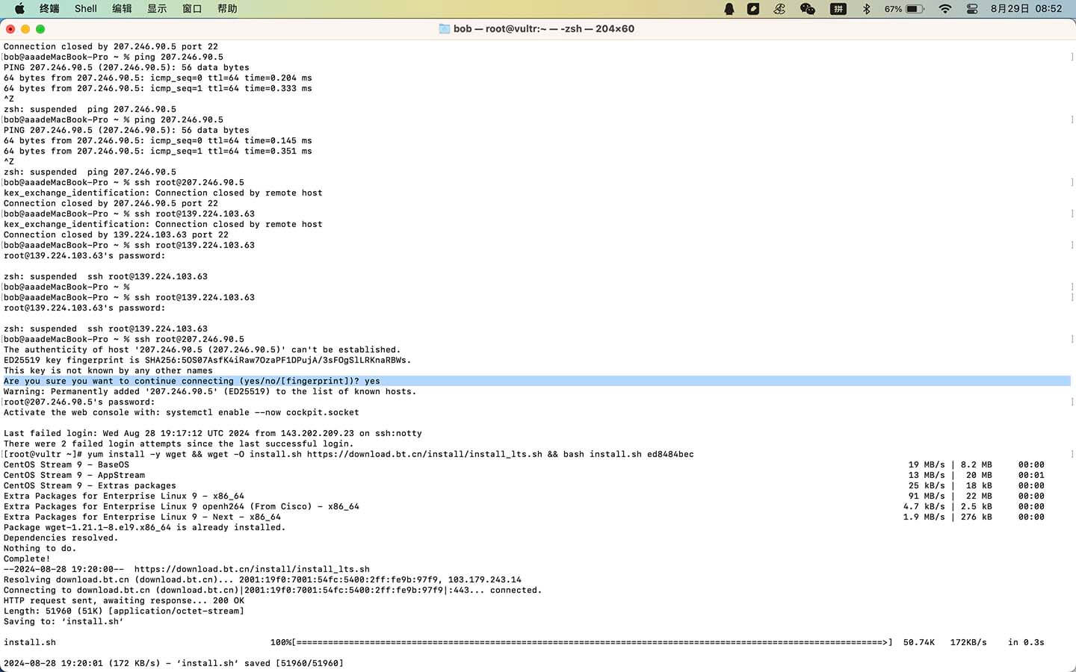Open the Shell menu
The height and width of the screenshot is (672, 1076).
pos(86,9)
